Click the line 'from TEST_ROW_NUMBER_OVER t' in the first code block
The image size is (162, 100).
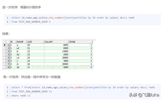click(x=31, y=22)
